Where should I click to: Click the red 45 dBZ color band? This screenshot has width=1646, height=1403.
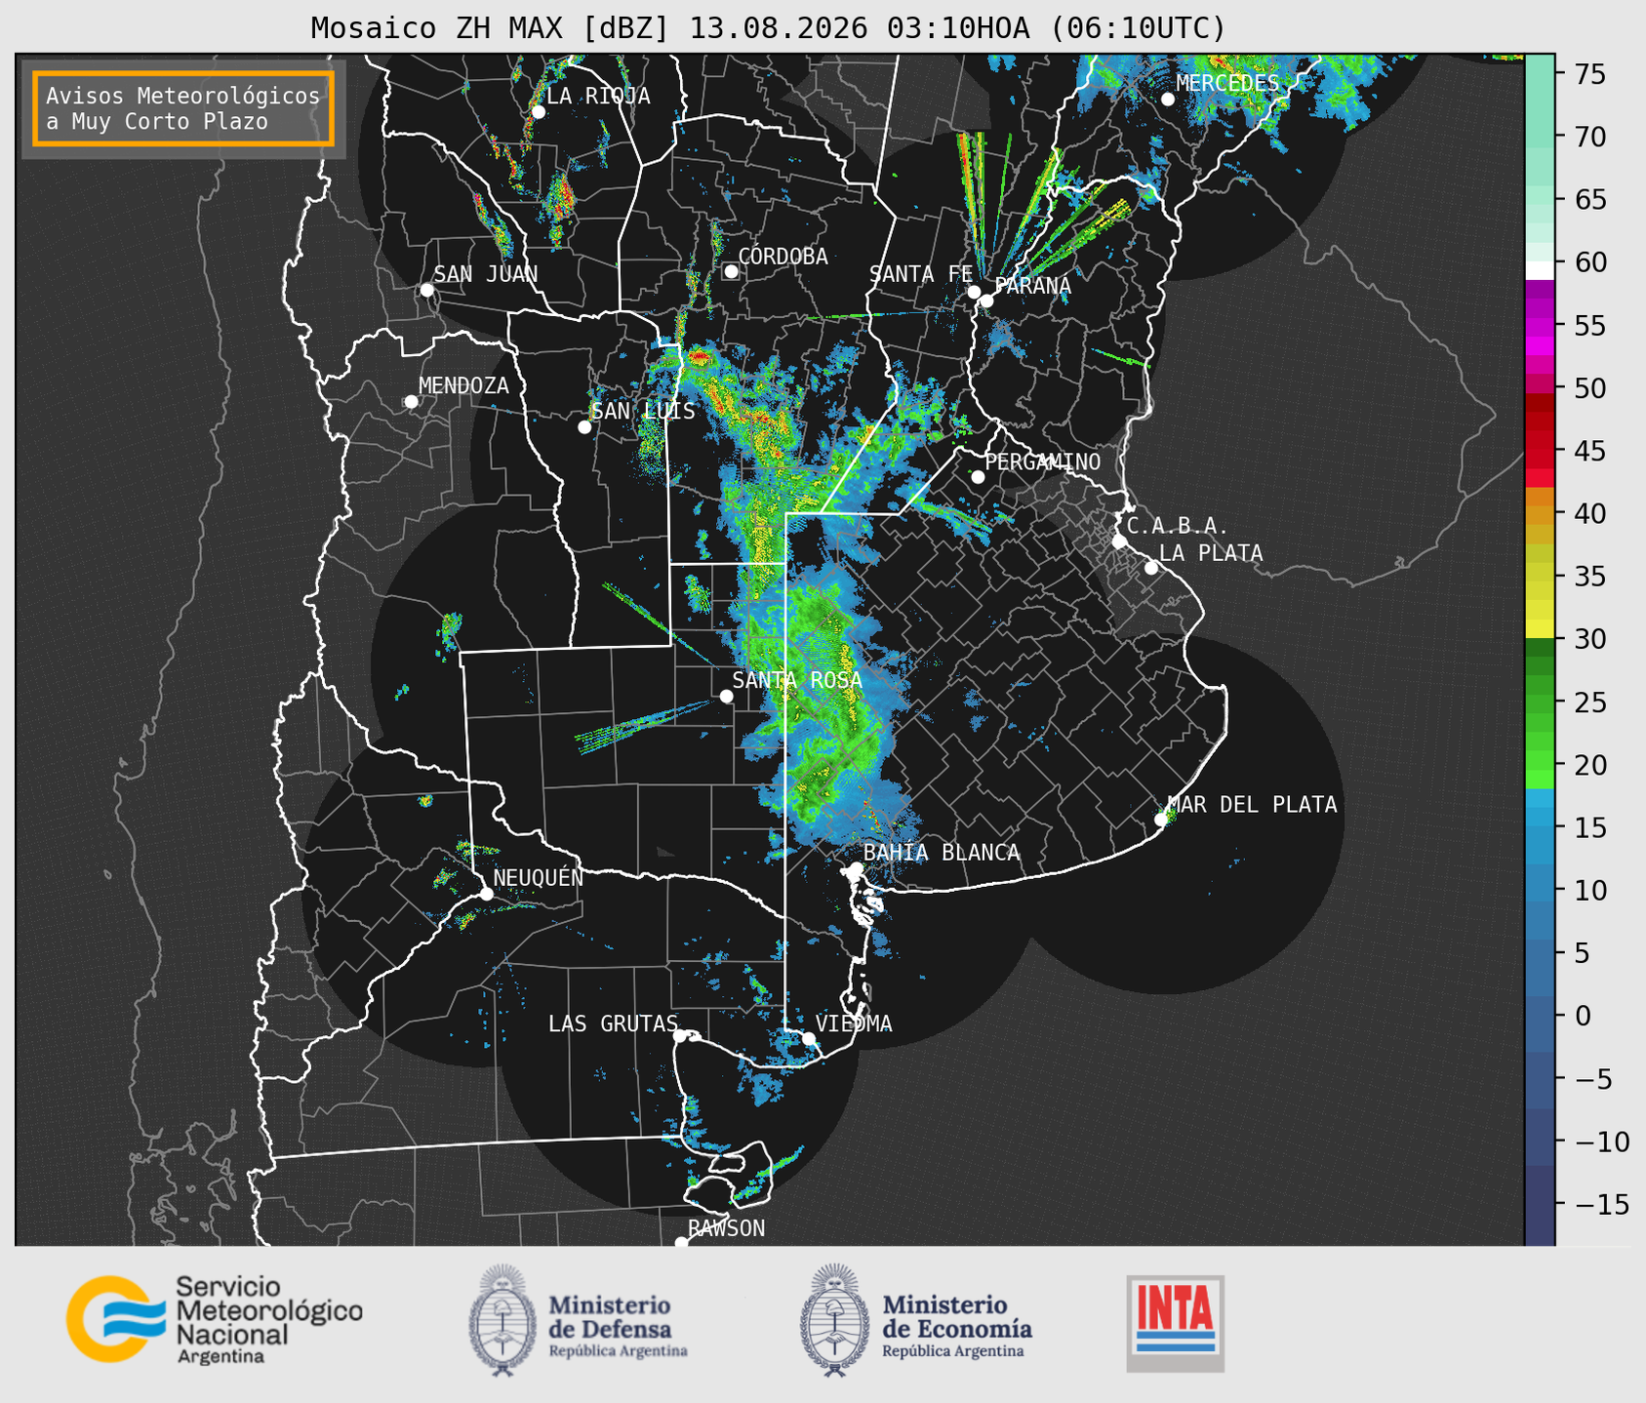pyautogui.click(x=1540, y=452)
